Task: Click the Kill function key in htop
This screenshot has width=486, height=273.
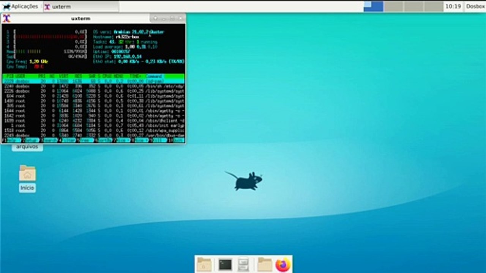Action: [159, 140]
